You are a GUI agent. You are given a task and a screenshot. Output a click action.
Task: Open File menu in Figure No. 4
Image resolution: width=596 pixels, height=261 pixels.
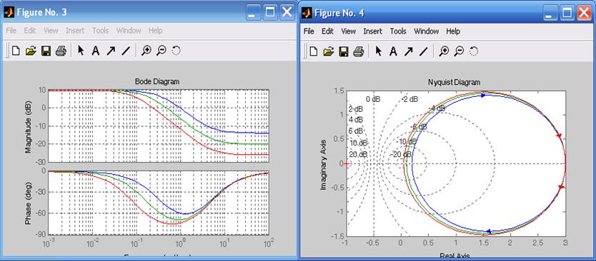click(x=309, y=31)
